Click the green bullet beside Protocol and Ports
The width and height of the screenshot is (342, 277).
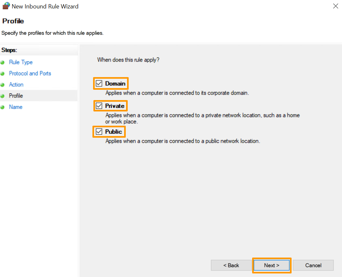click(3, 74)
